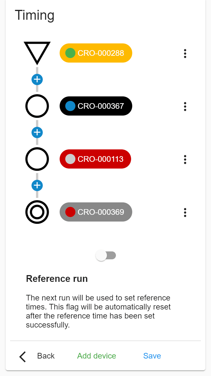Click the checkpoint circle beside CRO-000113
Image resolution: width=211 pixels, height=376 pixels.
click(37, 159)
